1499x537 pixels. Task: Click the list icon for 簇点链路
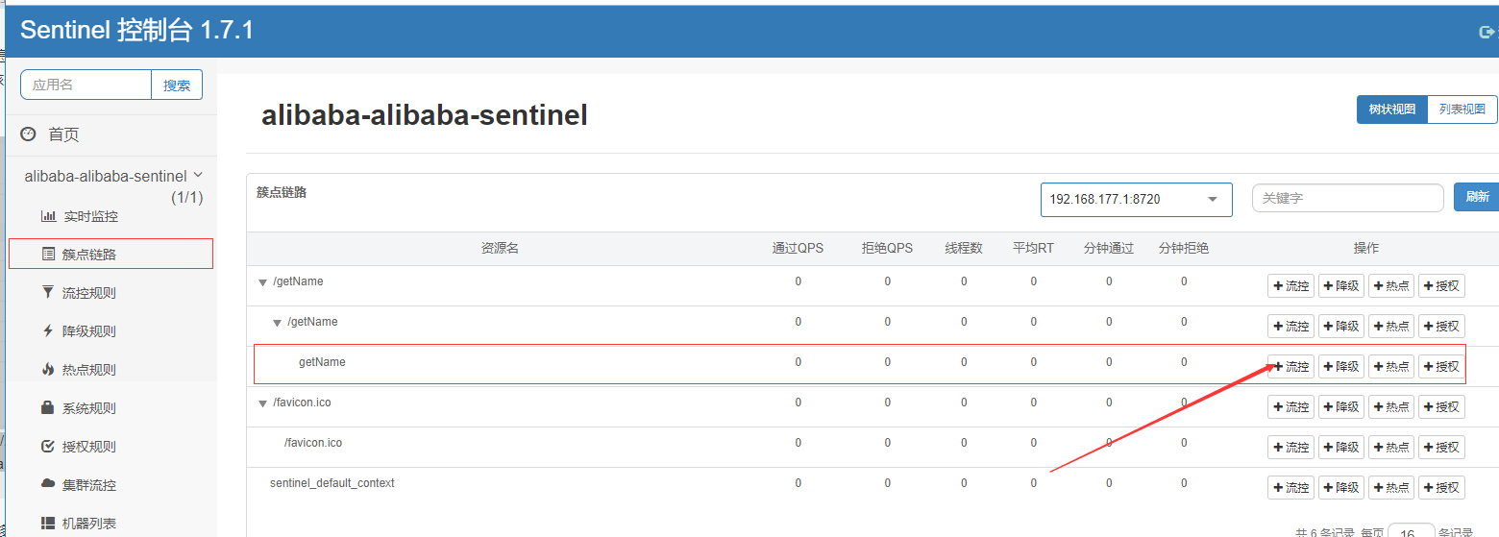pos(49,255)
